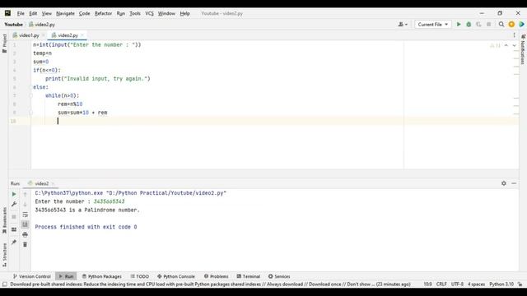The height and width of the screenshot is (296, 527).
Task: Open the Code menu
Action: click(x=84, y=13)
